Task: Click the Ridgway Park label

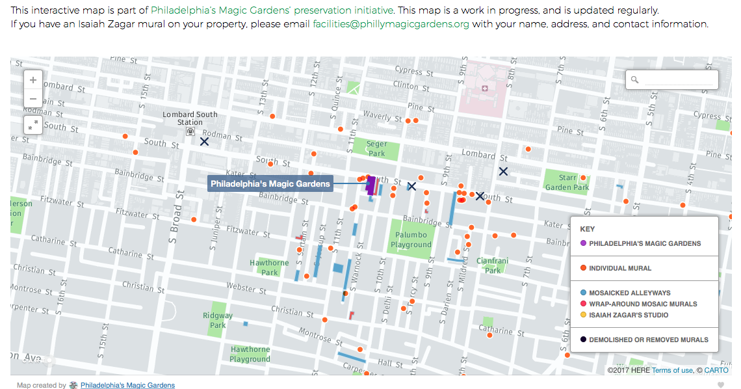Action: 218,320
